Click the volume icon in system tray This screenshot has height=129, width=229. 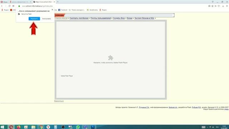213,127
